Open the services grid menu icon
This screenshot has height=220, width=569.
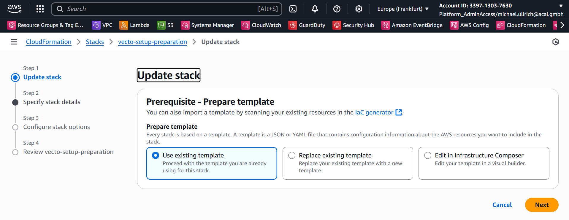click(40, 9)
